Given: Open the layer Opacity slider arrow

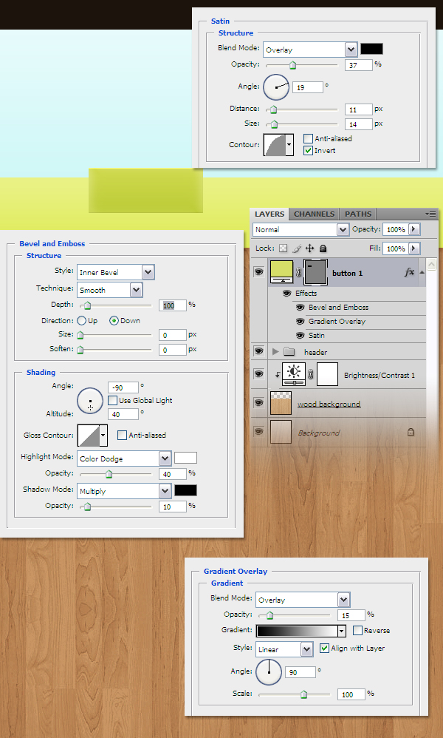Looking at the screenshot, I should pyautogui.click(x=413, y=229).
